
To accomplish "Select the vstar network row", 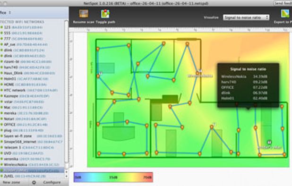I will 33,102.
